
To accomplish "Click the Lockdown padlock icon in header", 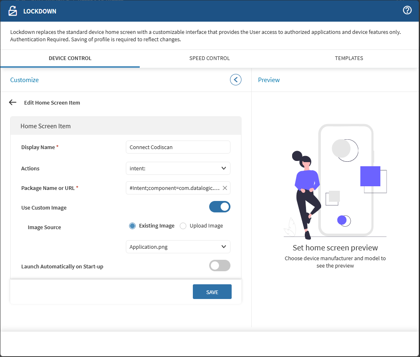I will click(x=13, y=11).
